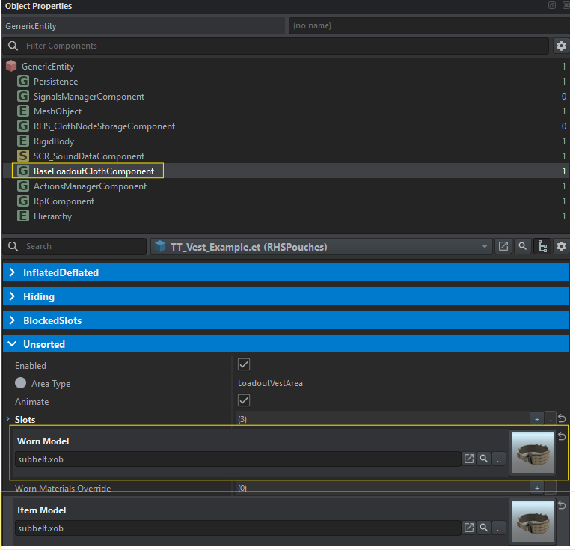Browse for Worn Model with '..' button

(499, 459)
